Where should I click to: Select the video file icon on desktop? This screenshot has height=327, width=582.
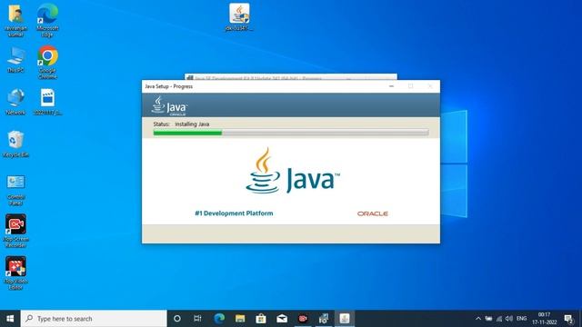(x=47, y=102)
